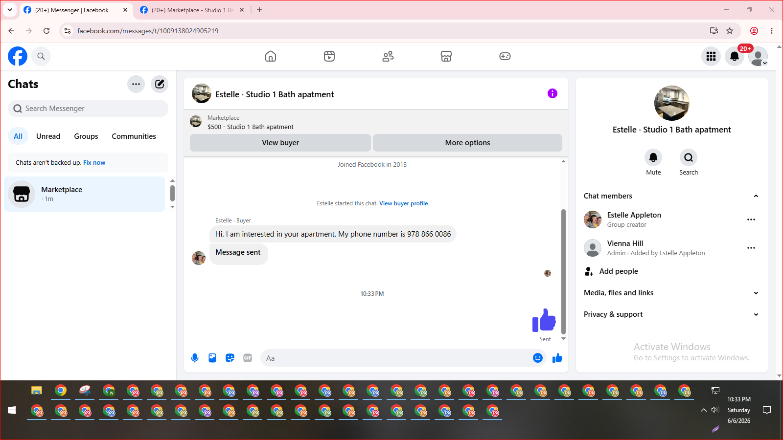Open the Marketplace storefront icon in top navigation
This screenshot has width=783, height=440.
tap(446, 56)
